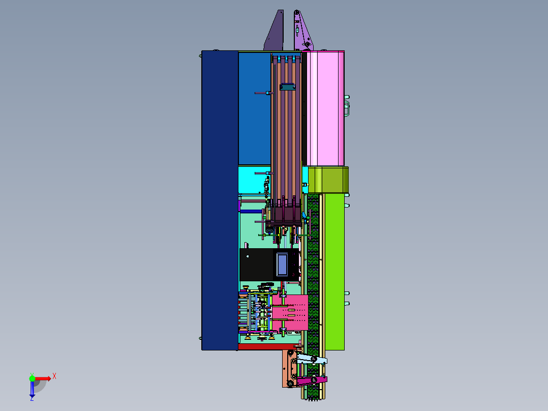Image resolution: width=548 pixels, height=411 pixels.
Task: Select the dark purple triangular bracket on top
Action: point(275,32)
